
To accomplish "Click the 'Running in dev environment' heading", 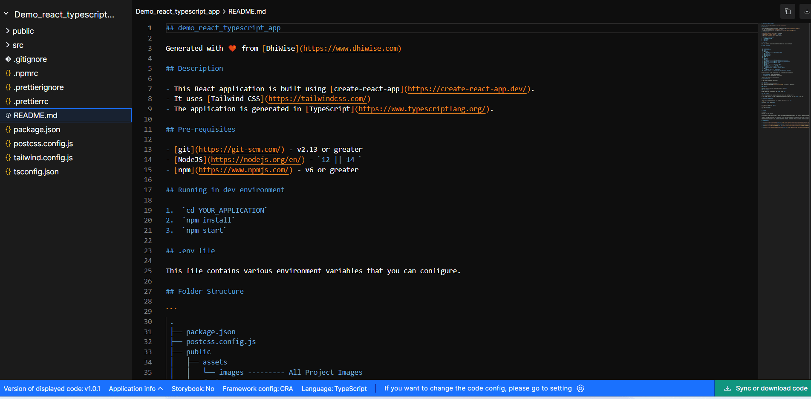I will click(x=225, y=190).
